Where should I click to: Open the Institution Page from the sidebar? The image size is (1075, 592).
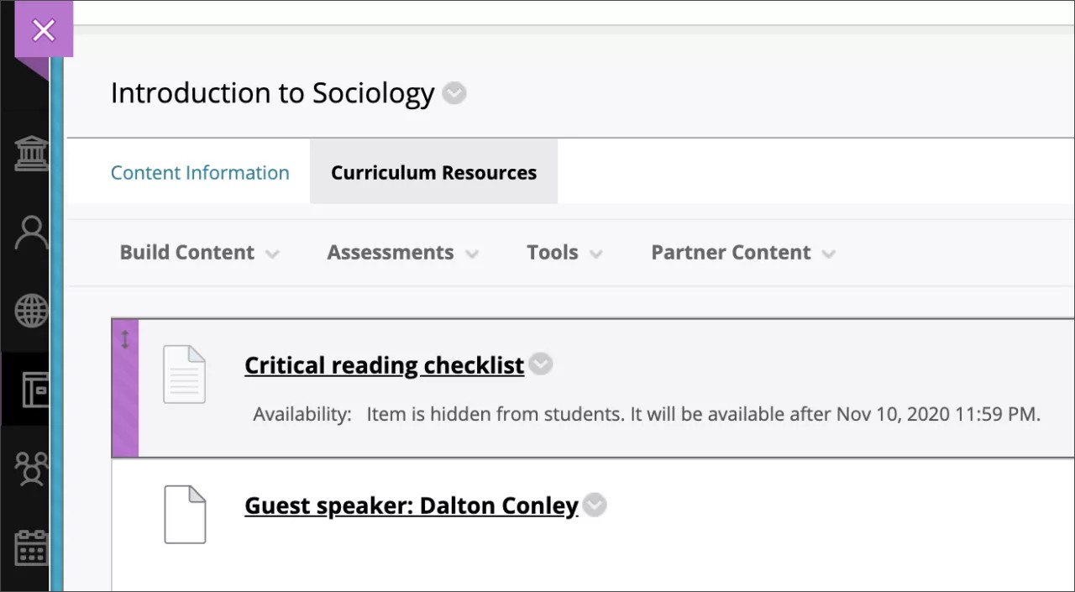pos(31,153)
